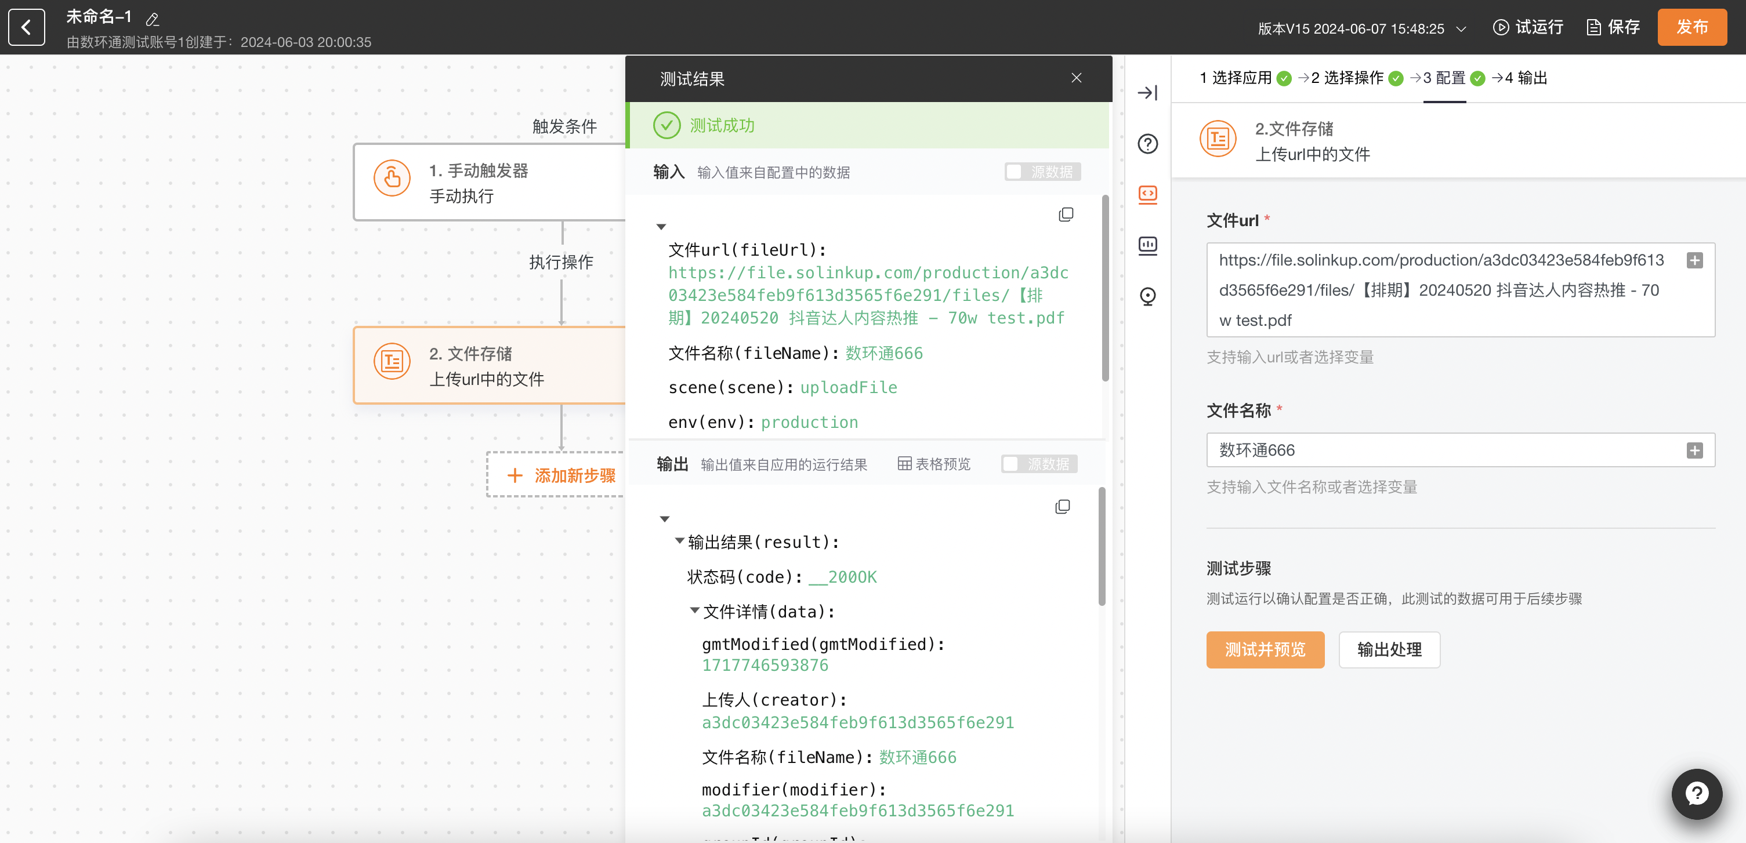Collapse side panel with arrow-bar icon
This screenshot has width=1746, height=843.
[1147, 92]
